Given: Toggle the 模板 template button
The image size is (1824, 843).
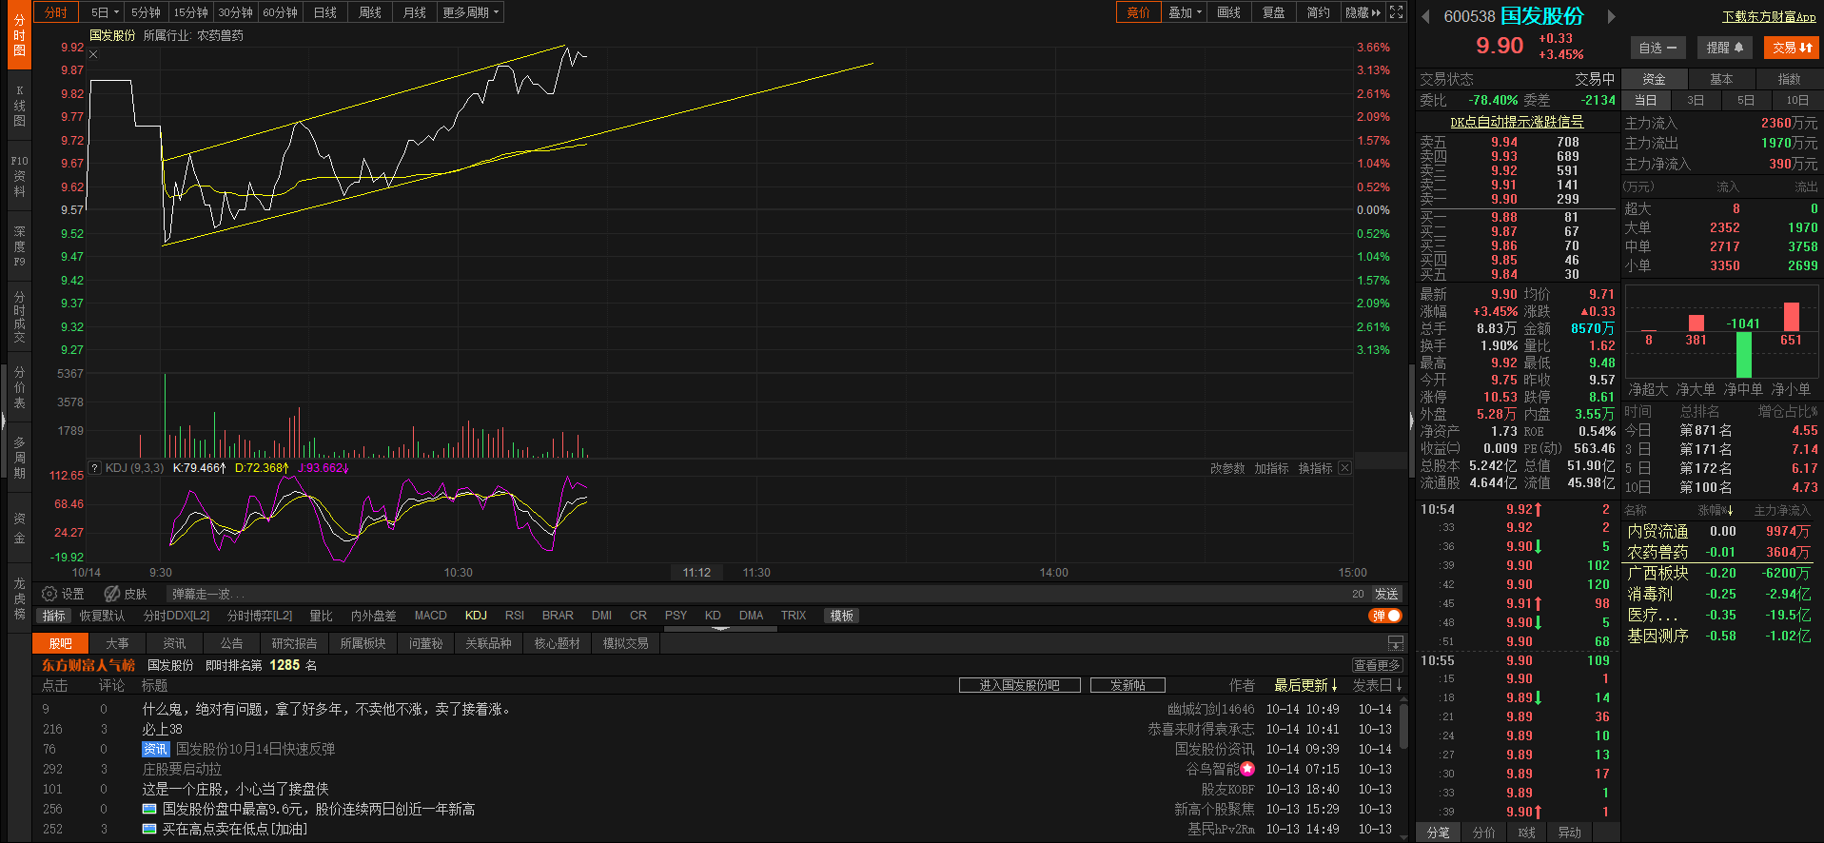Looking at the screenshot, I should [x=842, y=616].
